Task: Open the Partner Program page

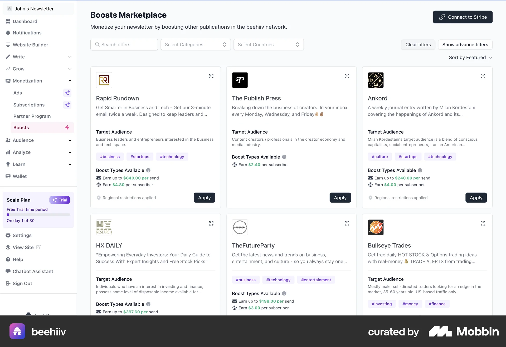Action: pyautogui.click(x=42, y=116)
